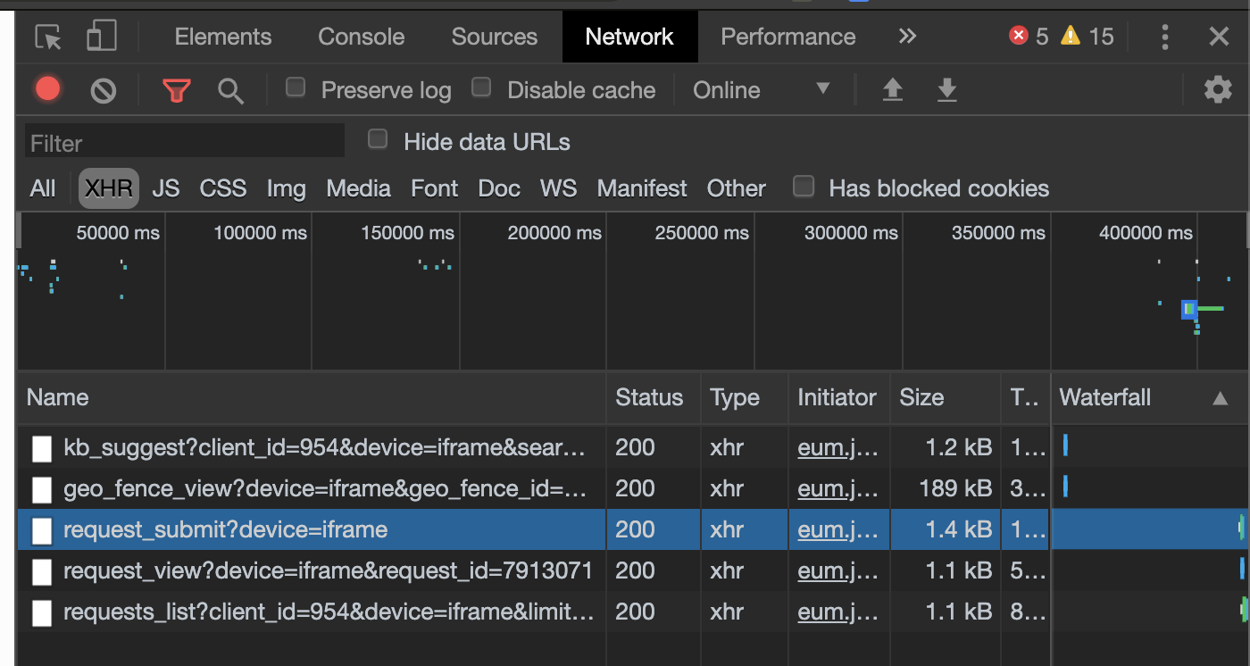1250x666 pixels.
Task: Stop recording network log
Action: click(48, 89)
